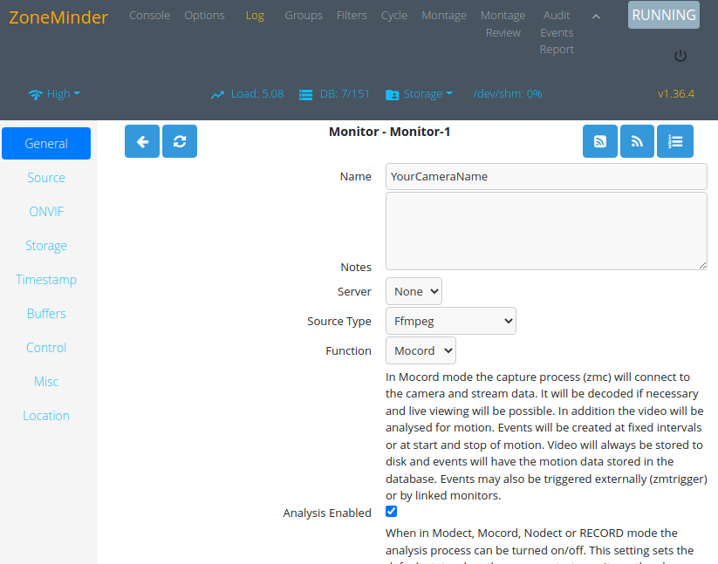Click the power logout icon
Screen dimensions: 718x564
click(680, 56)
